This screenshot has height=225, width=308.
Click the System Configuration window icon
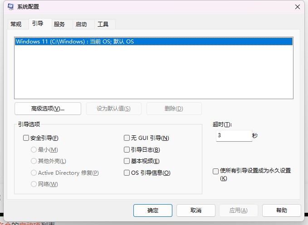10,7
